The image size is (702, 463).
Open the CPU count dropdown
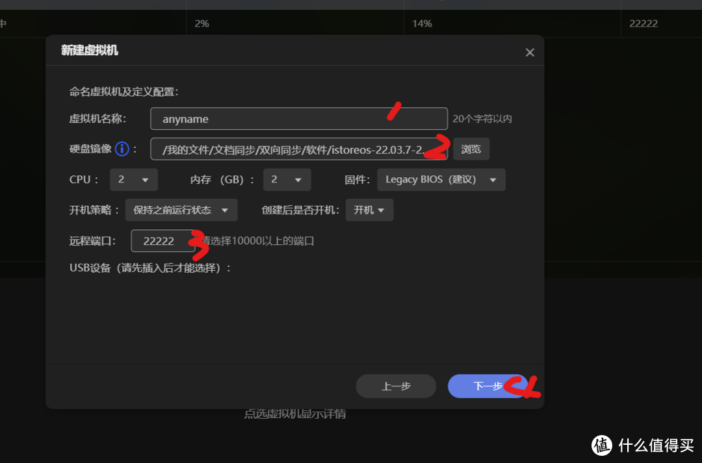133,179
